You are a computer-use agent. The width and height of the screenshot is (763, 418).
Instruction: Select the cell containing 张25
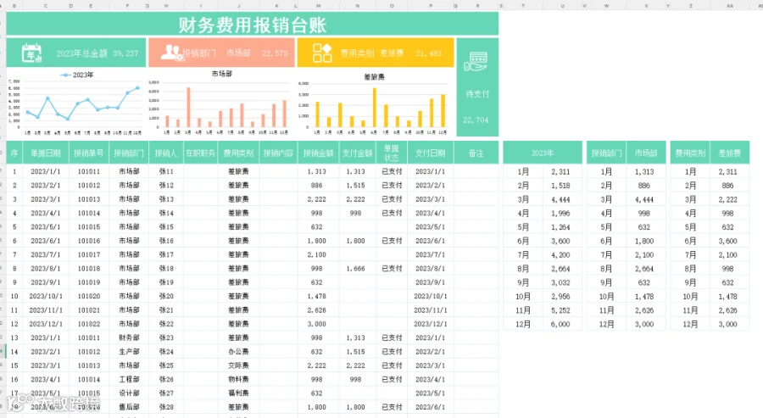coord(166,365)
